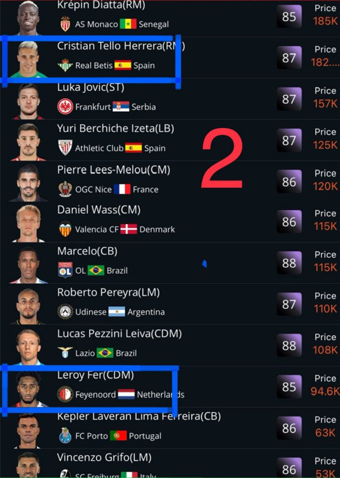
Task: Click the Serbia flag next to Frankfurt
Action: [x=121, y=106]
